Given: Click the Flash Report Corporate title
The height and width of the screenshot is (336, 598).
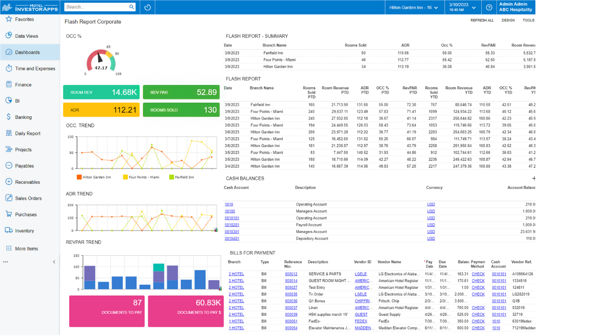Looking at the screenshot, I should tap(93, 22).
